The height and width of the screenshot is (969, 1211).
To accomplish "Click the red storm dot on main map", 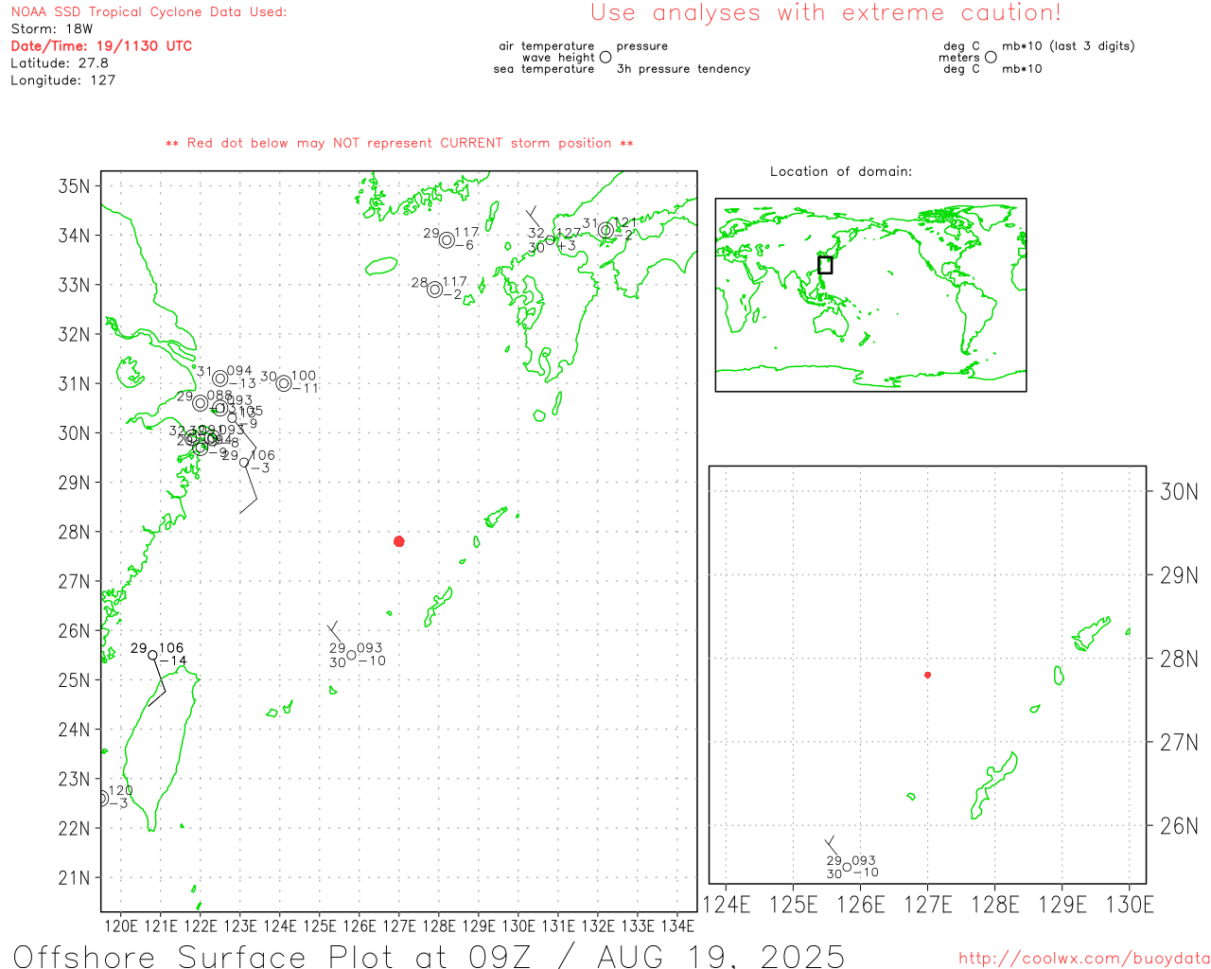I will (x=399, y=541).
